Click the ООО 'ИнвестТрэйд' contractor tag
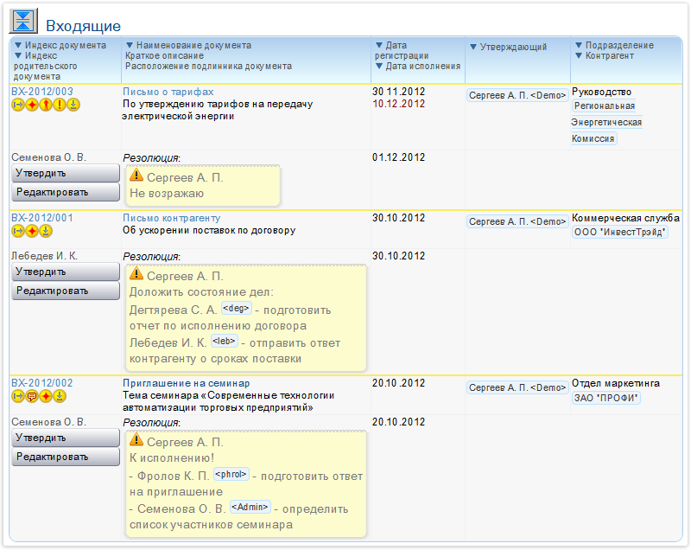This screenshot has width=691, height=550. (620, 233)
